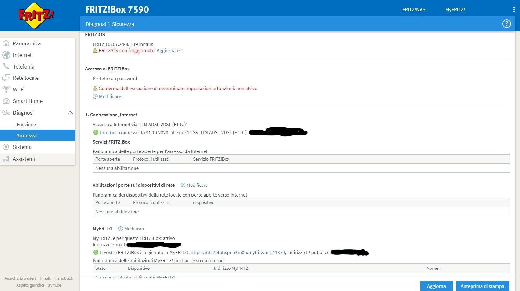Image resolution: width=520 pixels, height=291 pixels.
Task: Open the help question mark icon
Action: coord(507,24)
